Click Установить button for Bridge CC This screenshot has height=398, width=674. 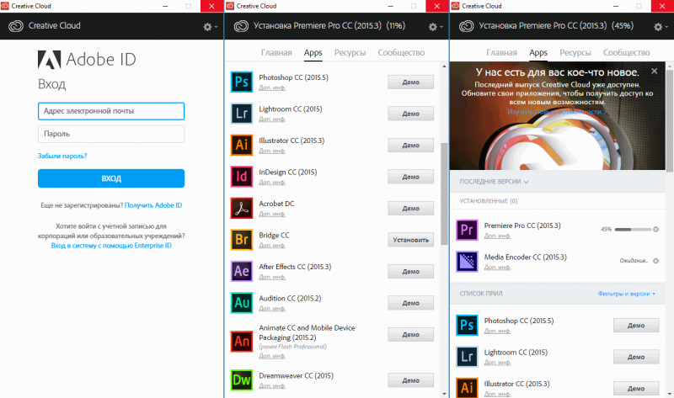[x=410, y=240]
